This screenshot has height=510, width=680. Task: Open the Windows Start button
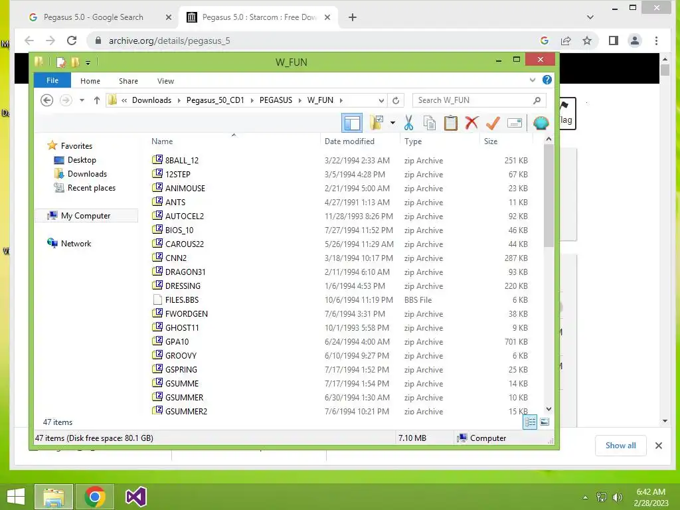click(x=16, y=497)
